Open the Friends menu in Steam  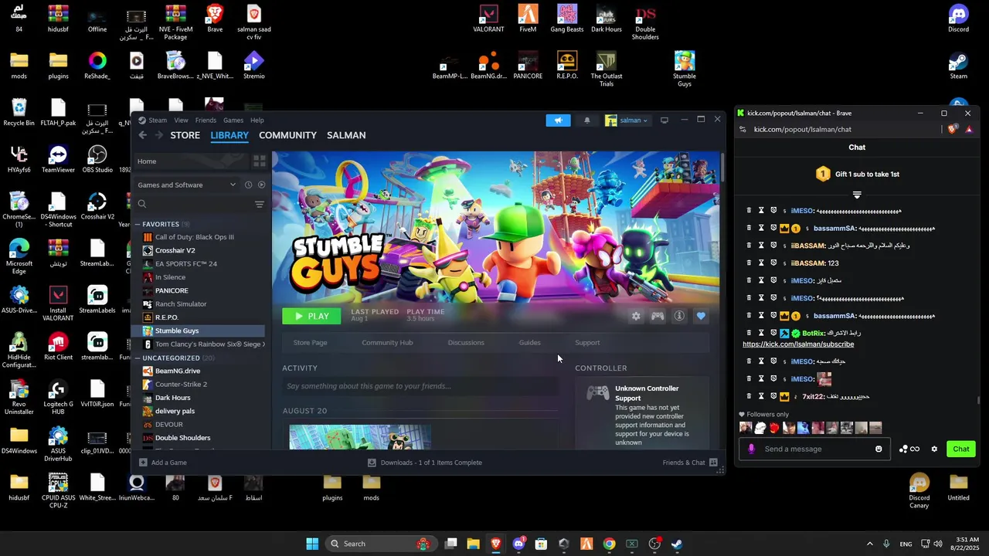click(x=206, y=120)
